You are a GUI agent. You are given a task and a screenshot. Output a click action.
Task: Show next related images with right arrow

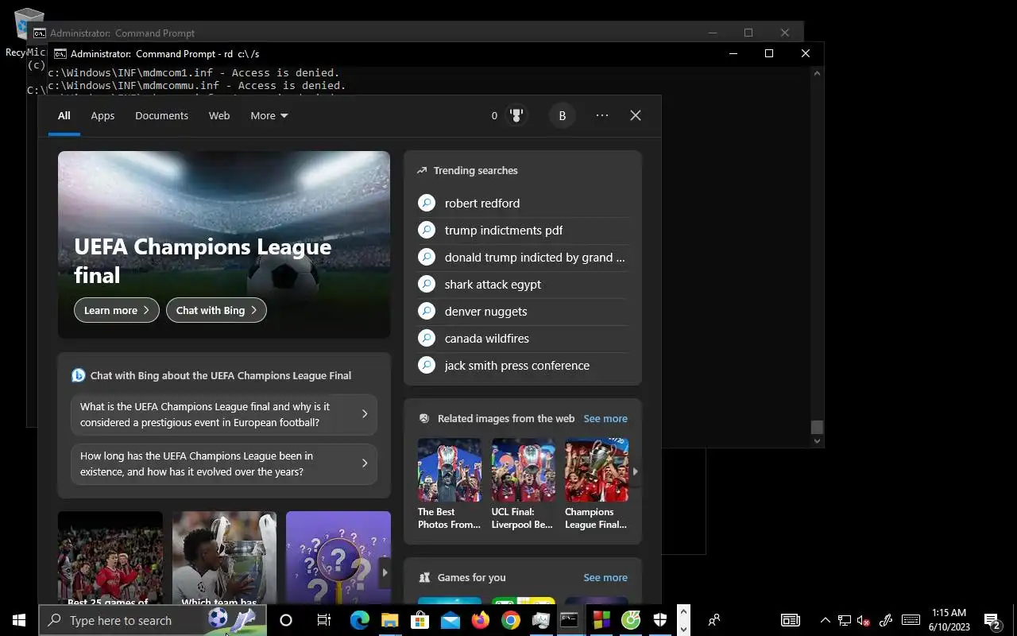click(635, 471)
